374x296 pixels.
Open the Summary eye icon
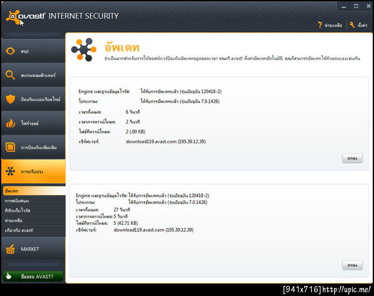[10, 51]
